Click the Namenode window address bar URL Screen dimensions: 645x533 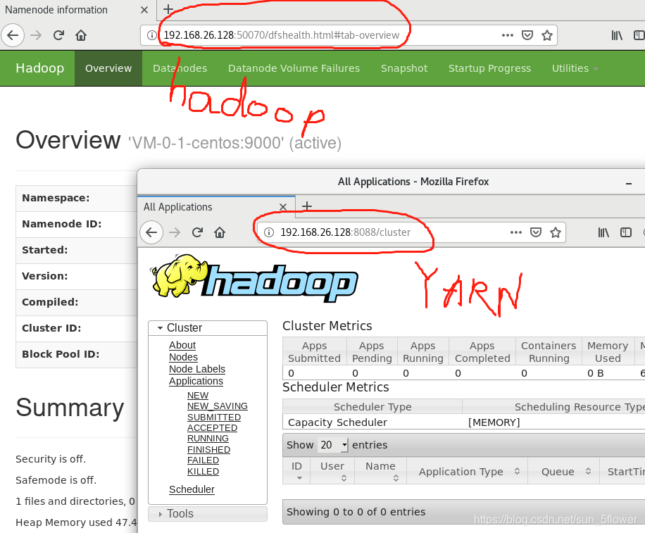(282, 35)
